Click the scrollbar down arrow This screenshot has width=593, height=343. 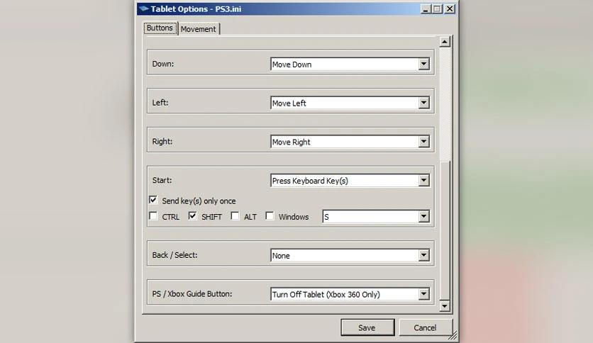[x=445, y=306]
